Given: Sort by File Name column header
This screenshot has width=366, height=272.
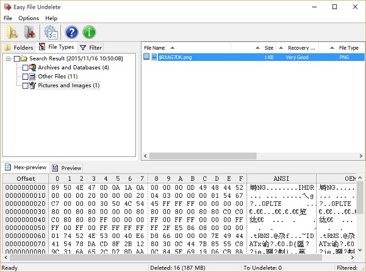Looking at the screenshot, I should click(186, 47).
